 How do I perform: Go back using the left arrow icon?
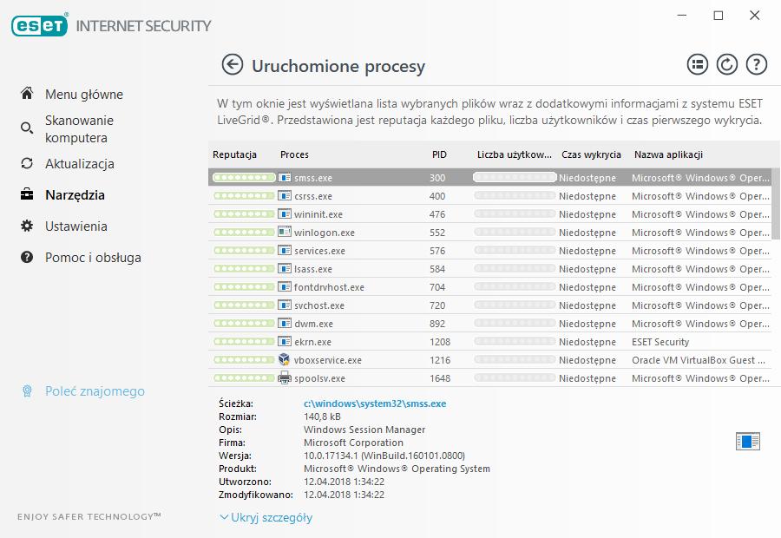pyautogui.click(x=232, y=65)
